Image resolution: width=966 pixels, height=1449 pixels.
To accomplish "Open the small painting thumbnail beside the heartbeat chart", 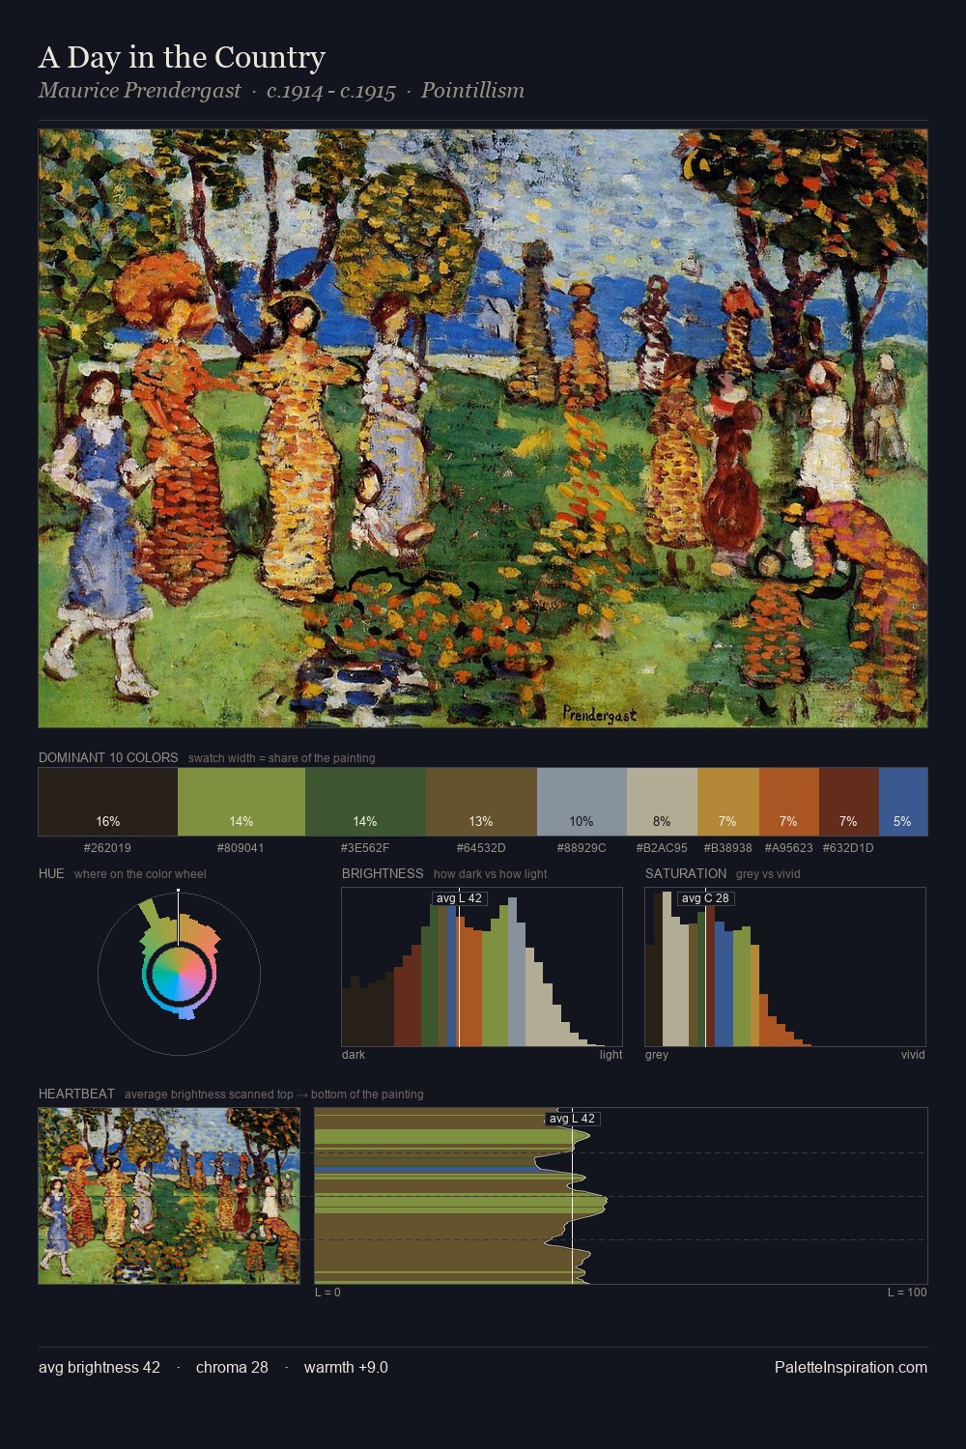I will (169, 1196).
